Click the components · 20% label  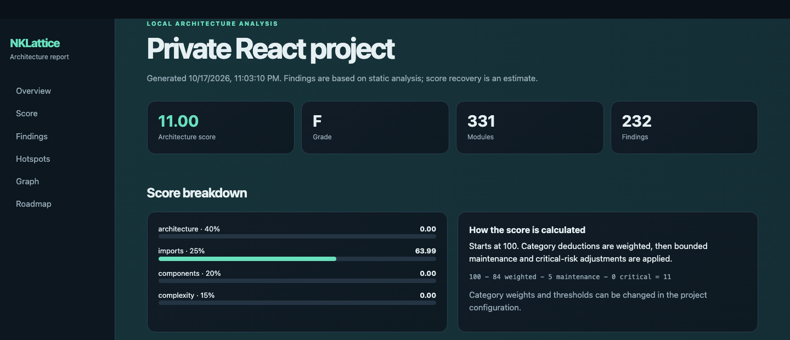pyautogui.click(x=190, y=273)
